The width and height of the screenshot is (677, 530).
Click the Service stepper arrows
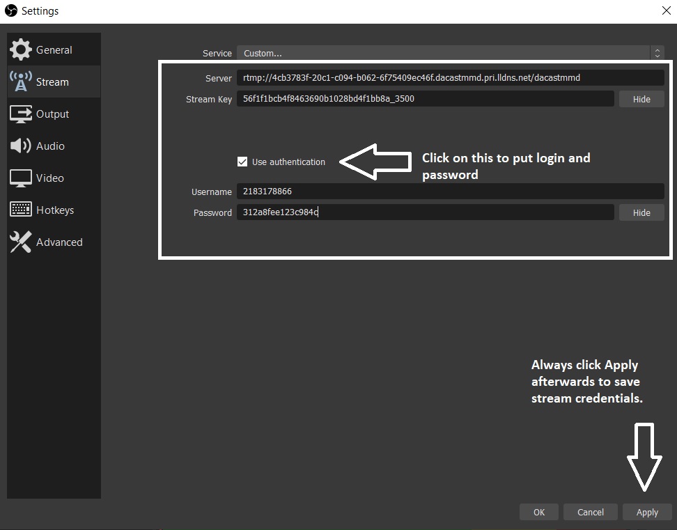(657, 53)
